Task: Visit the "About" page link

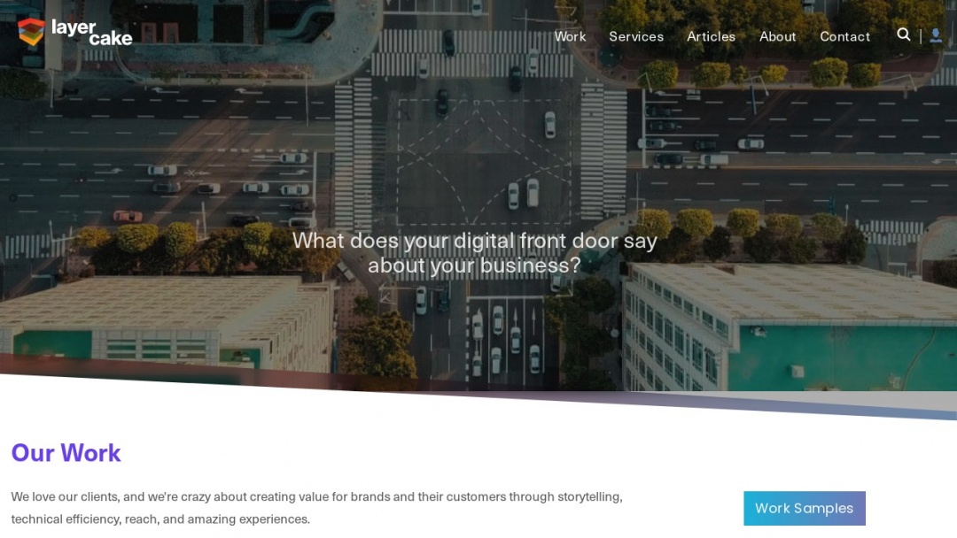Action: [777, 36]
